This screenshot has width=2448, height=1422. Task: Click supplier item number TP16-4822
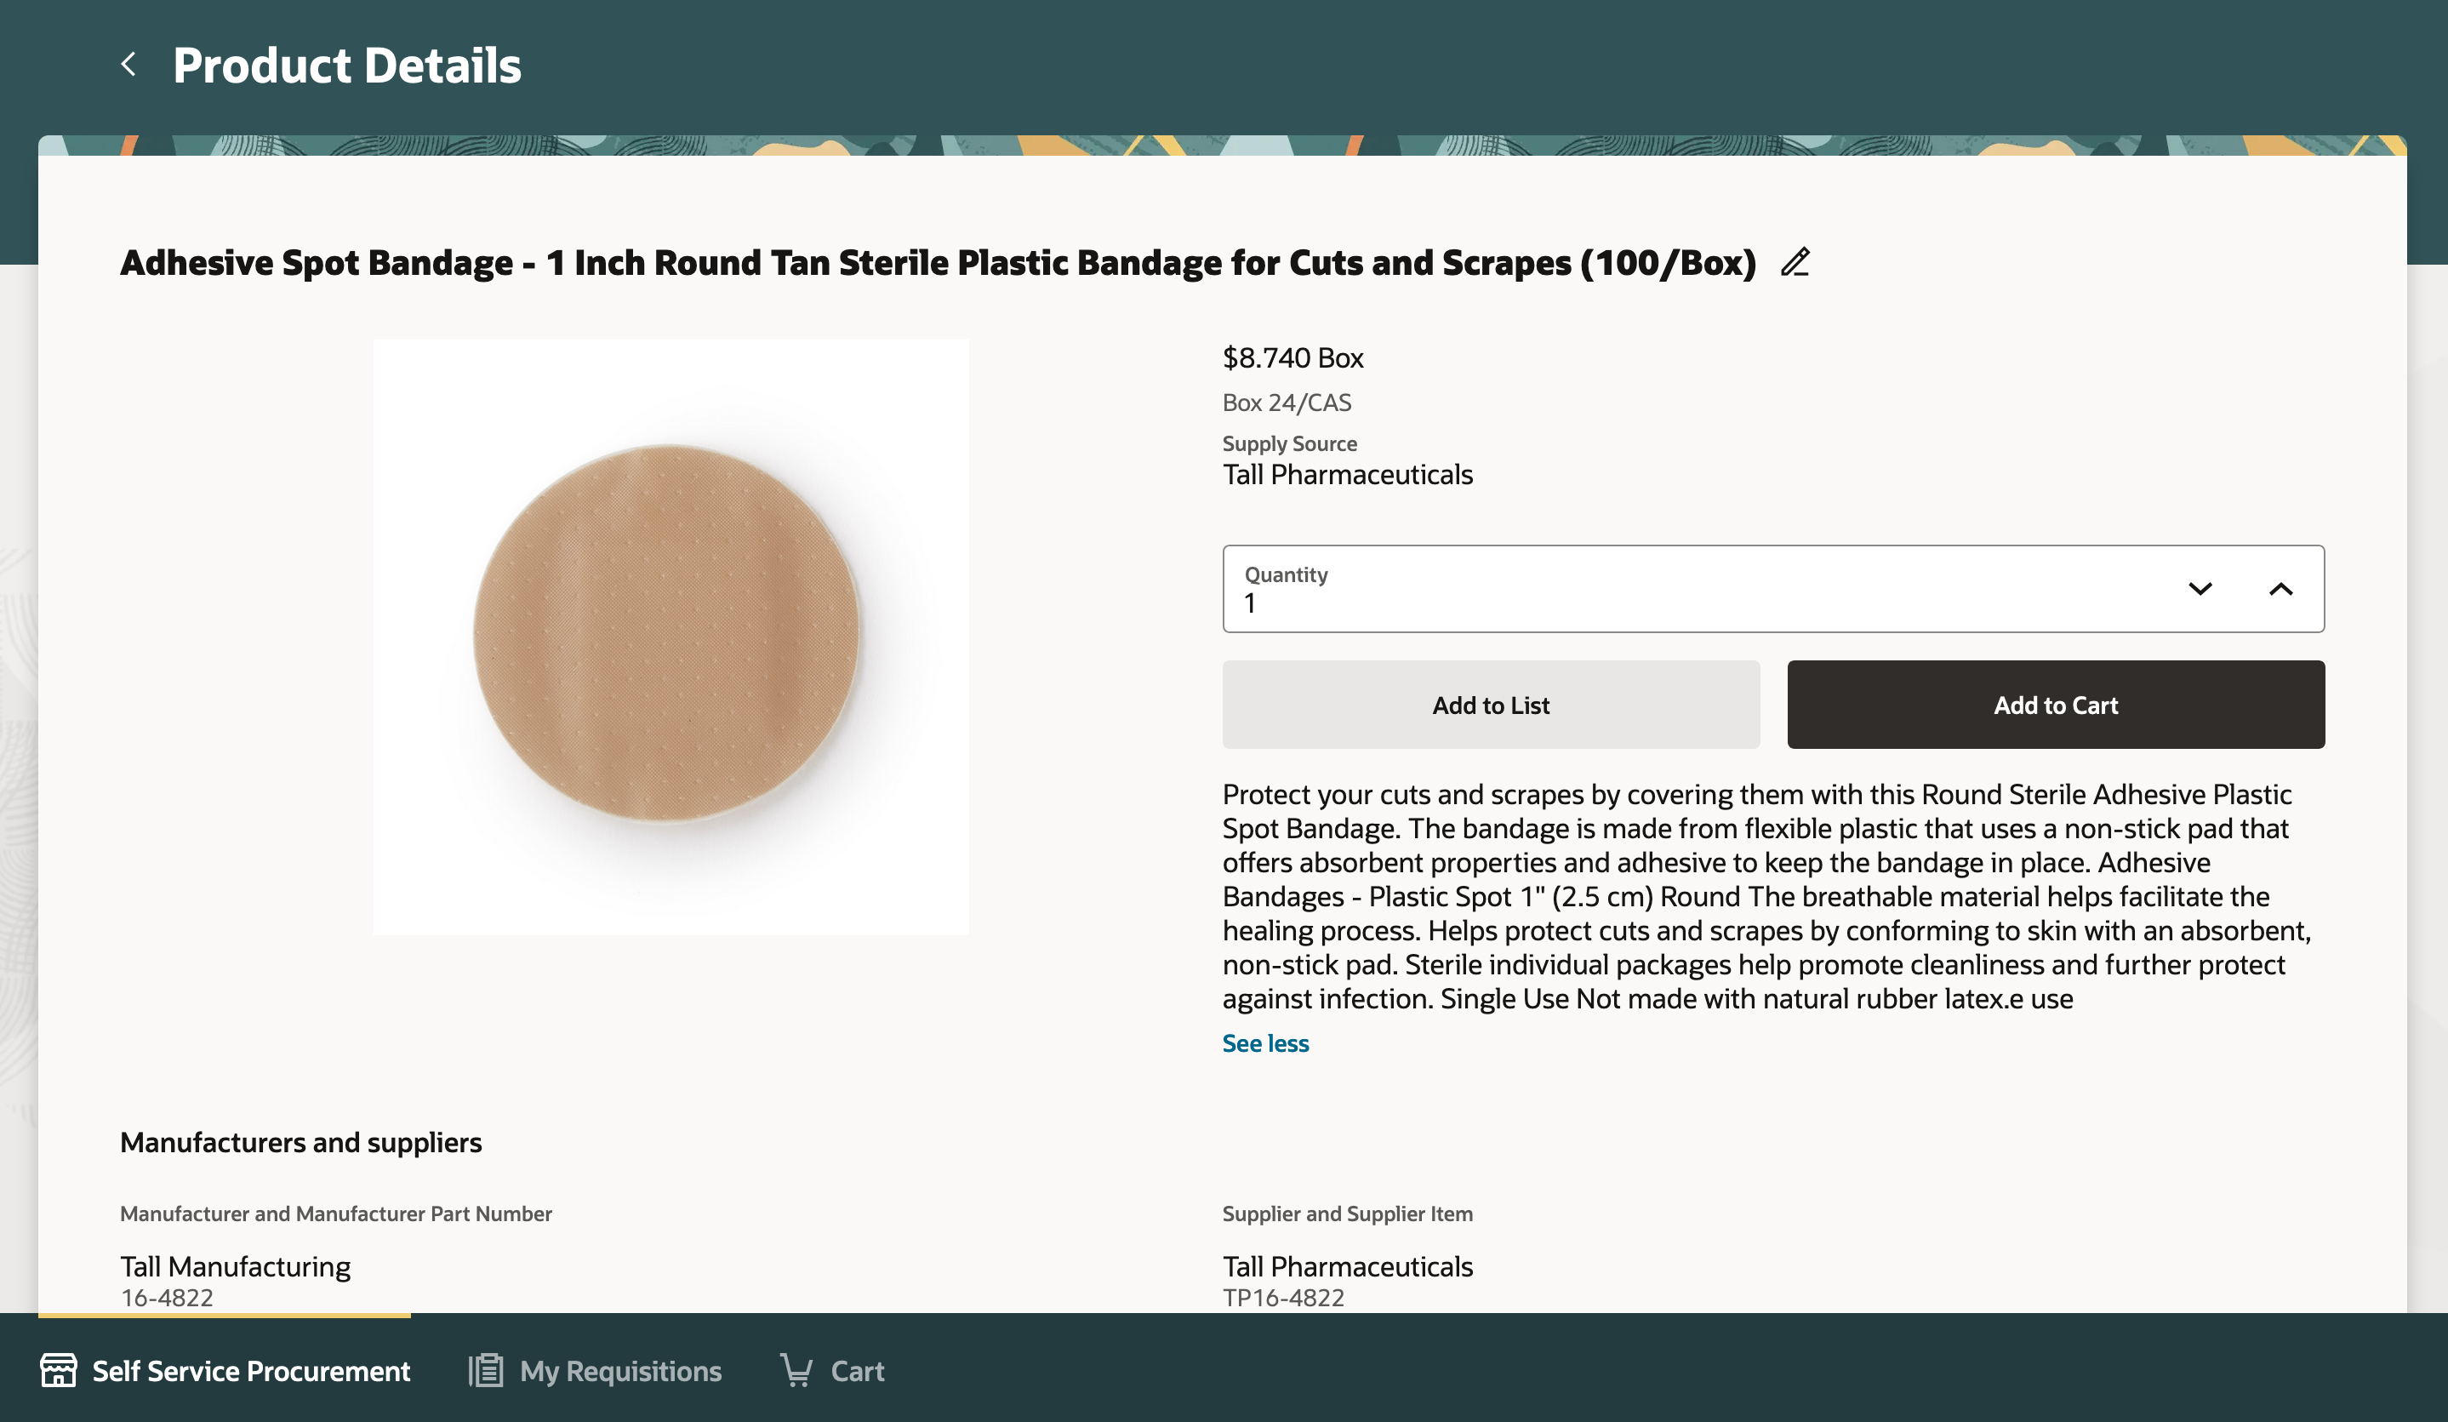point(1282,1297)
